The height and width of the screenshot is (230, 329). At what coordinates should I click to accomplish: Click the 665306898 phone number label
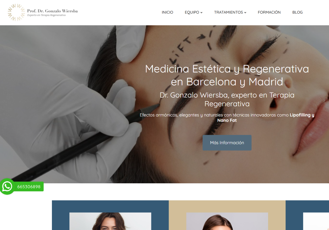(29, 187)
